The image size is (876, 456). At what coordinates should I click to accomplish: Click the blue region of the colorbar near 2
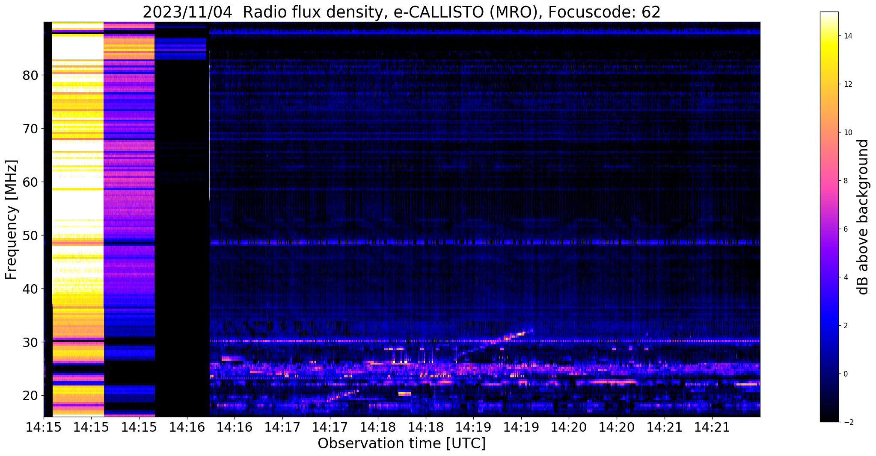(829, 326)
